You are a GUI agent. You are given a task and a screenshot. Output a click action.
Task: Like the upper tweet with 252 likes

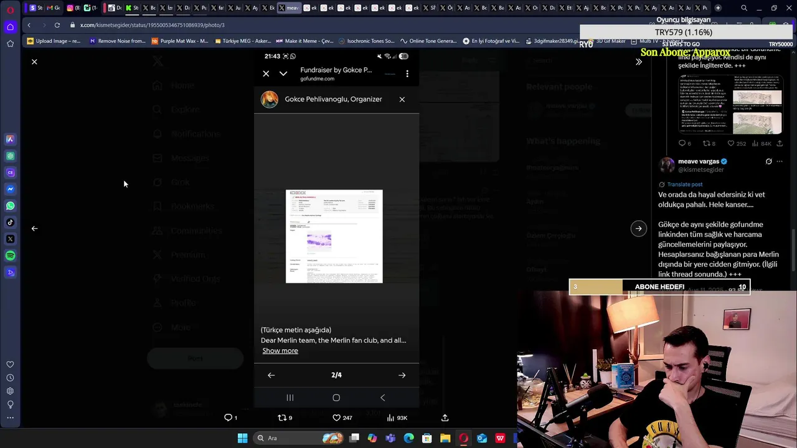click(x=737, y=144)
